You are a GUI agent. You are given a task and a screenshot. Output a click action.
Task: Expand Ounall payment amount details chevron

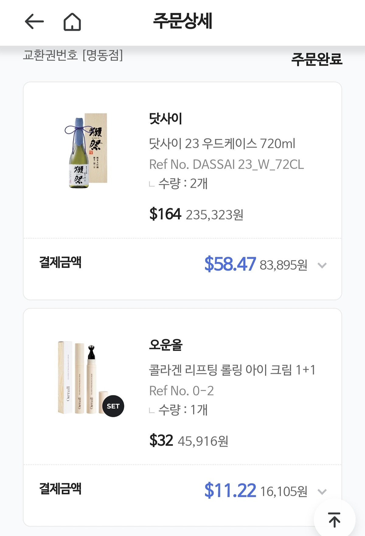[322, 492]
